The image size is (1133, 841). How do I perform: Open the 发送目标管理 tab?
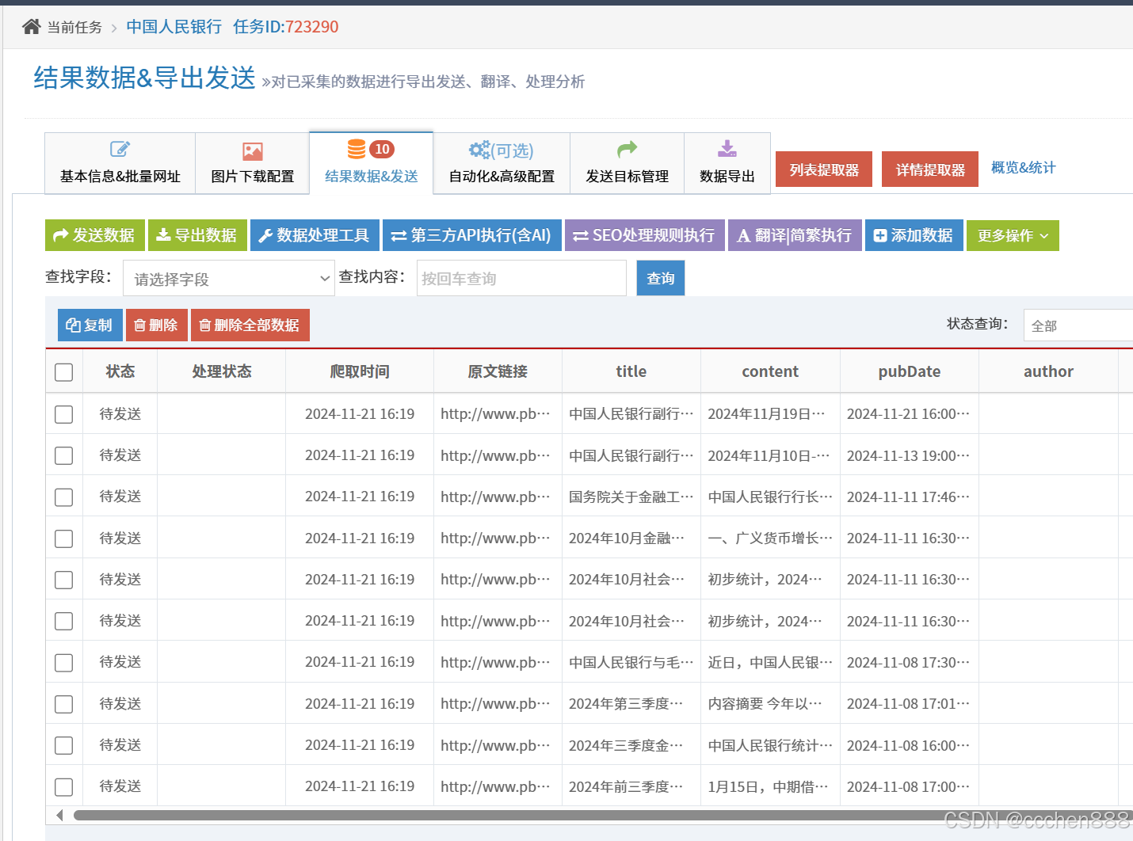[627, 163]
